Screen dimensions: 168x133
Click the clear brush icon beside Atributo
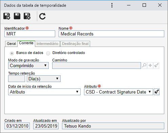tap(157, 92)
